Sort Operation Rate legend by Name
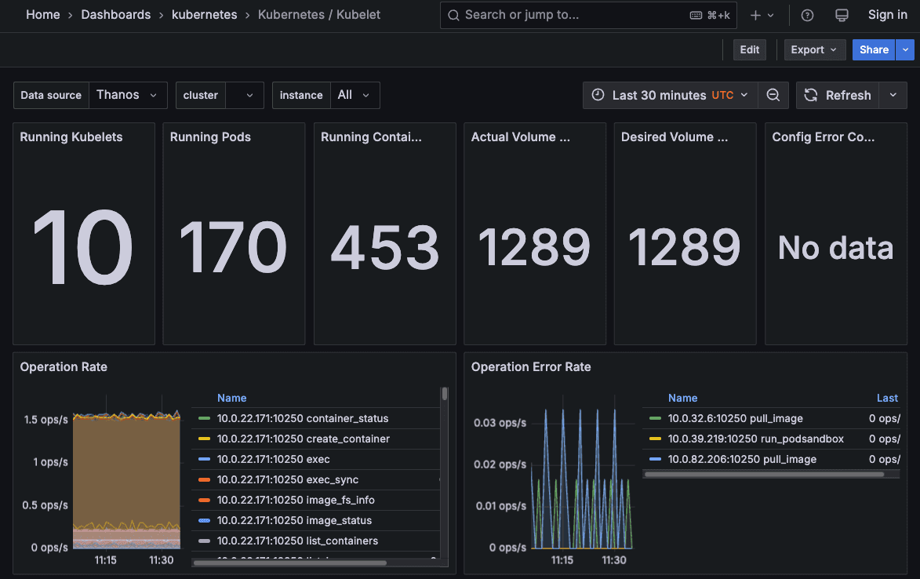The height and width of the screenshot is (579, 920). click(231, 398)
